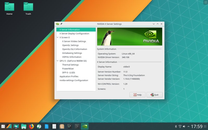Image resolution: width=208 pixels, height=130 pixels.
Task: Open the system settings sliders icon in taskbar
Action: point(69,126)
